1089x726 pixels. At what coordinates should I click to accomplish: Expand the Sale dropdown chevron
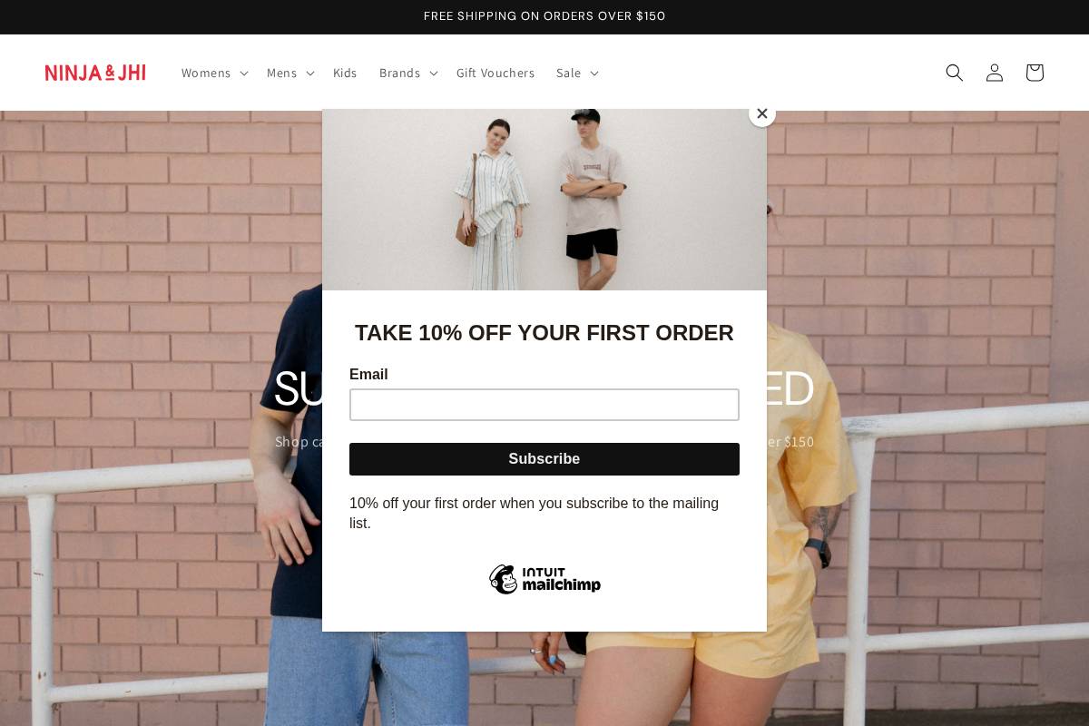pos(594,74)
